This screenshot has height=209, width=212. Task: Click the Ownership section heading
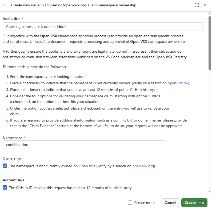click(x=12, y=158)
